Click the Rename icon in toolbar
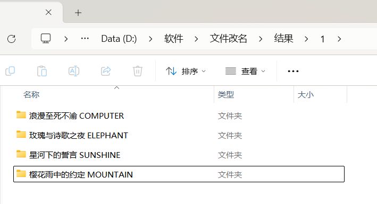The height and width of the screenshot is (204, 377). (x=74, y=71)
